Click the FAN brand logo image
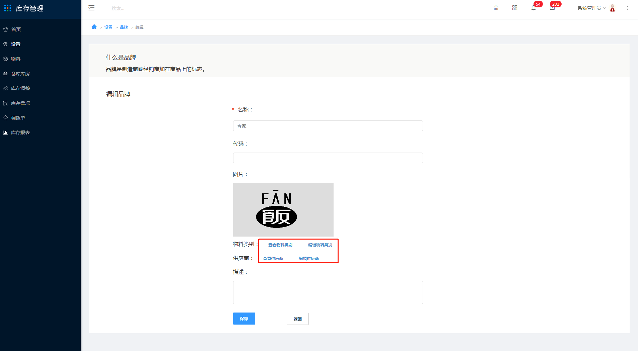The height and width of the screenshot is (351, 638). point(283,210)
